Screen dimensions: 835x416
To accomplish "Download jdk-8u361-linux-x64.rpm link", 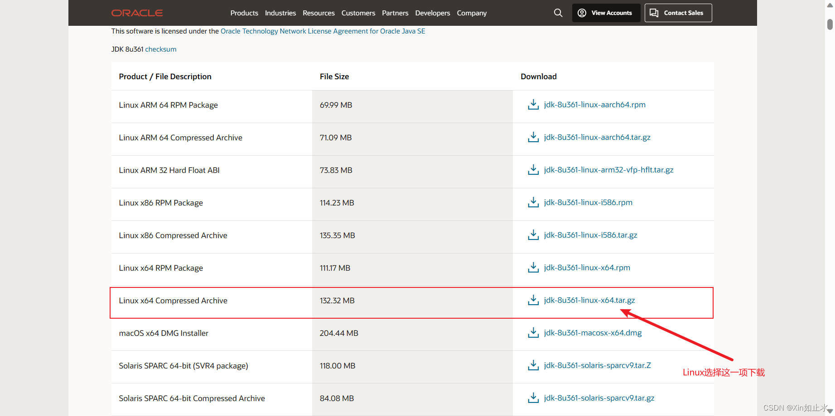I will tap(587, 268).
